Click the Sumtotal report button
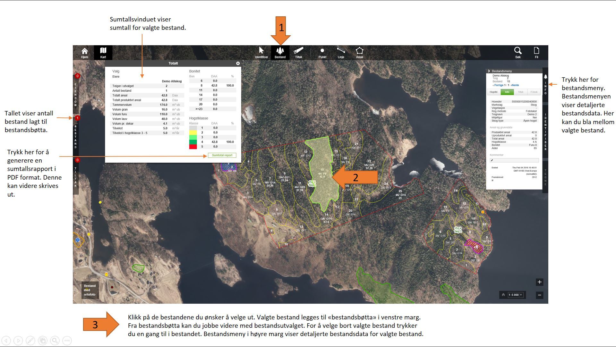Screen dimensions: 616x347 (x=222, y=155)
